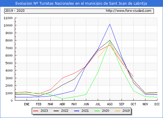Click the orange 2019 legend swatch
Screen dimensions: 163x118
coord(117,111)
